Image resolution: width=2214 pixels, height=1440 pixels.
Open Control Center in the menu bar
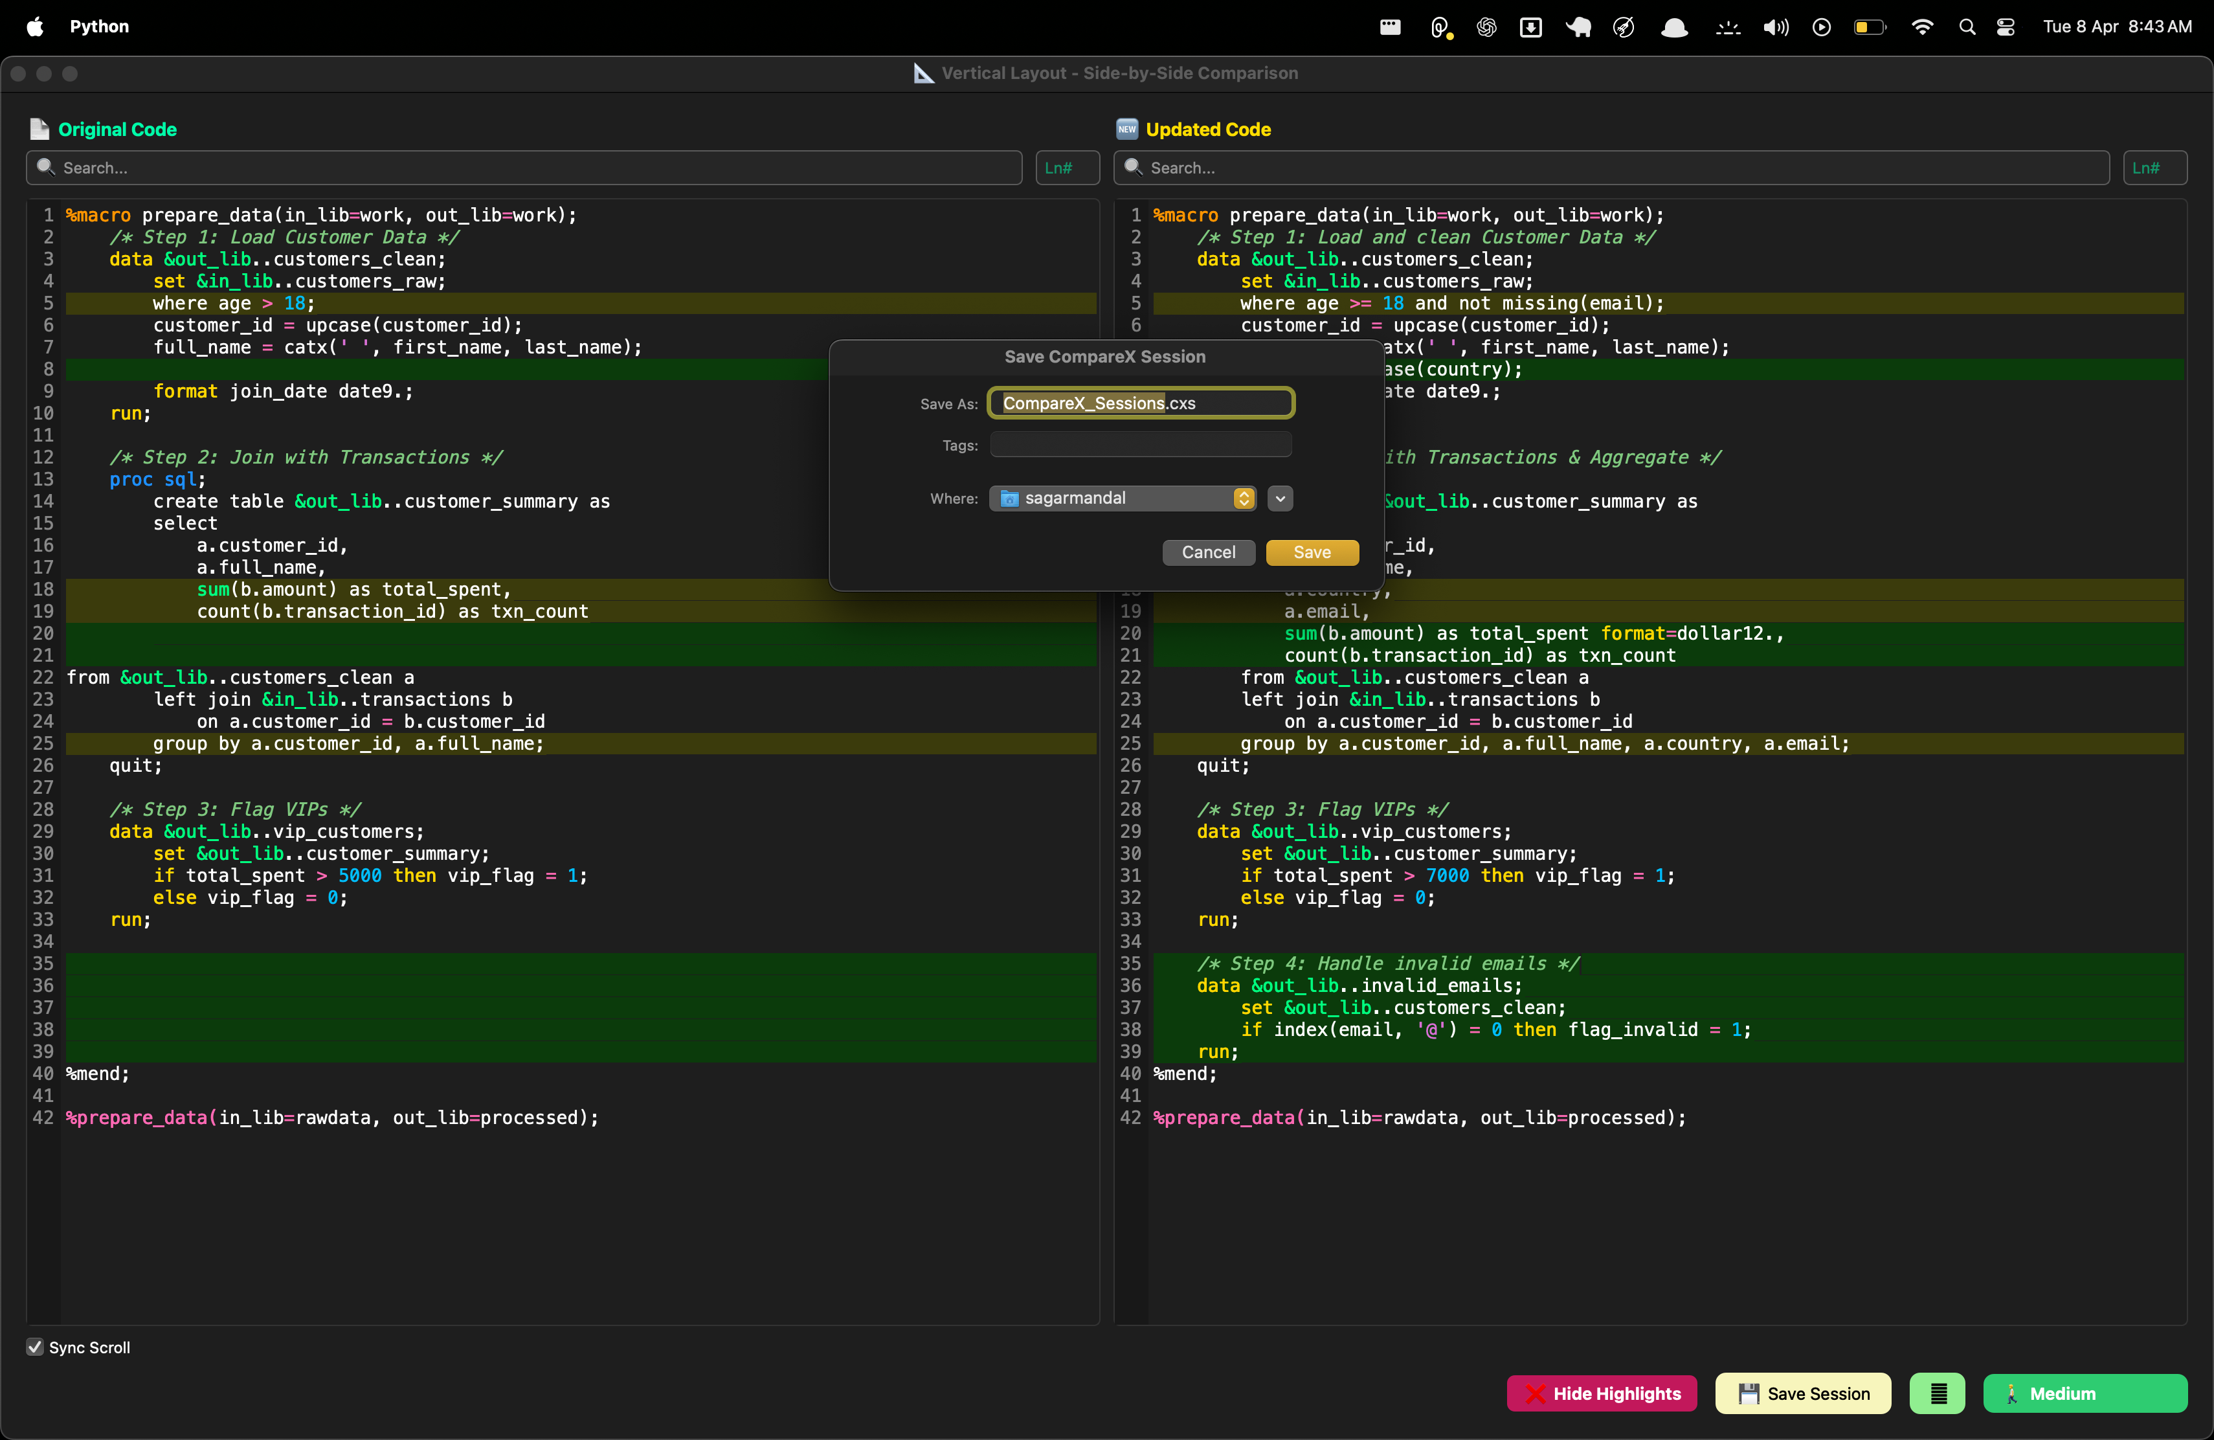click(2006, 27)
